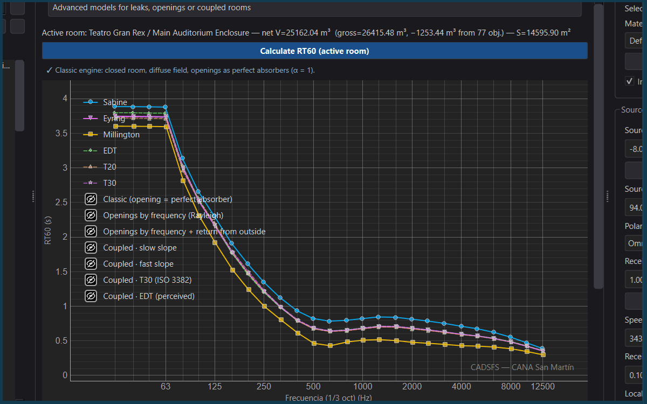The image size is (647, 404).
Task: Click the Millington legend square marker
Action: click(91, 135)
